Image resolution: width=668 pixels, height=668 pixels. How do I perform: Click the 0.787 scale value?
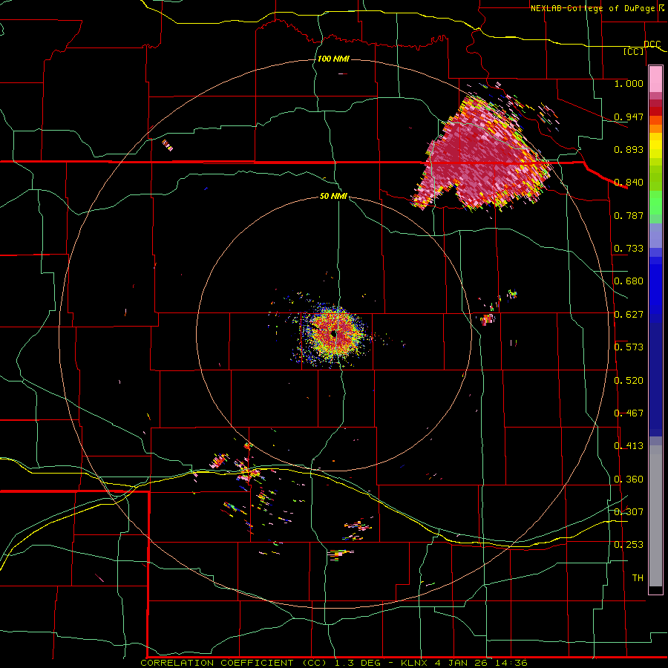point(629,215)
